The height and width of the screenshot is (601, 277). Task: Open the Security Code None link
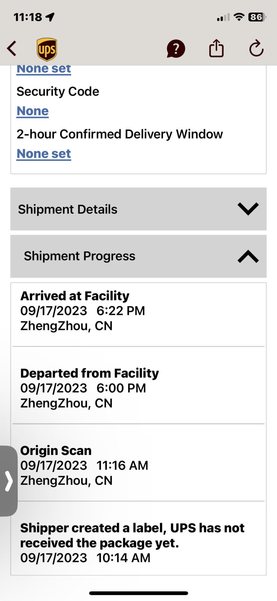tap(33, 111)
